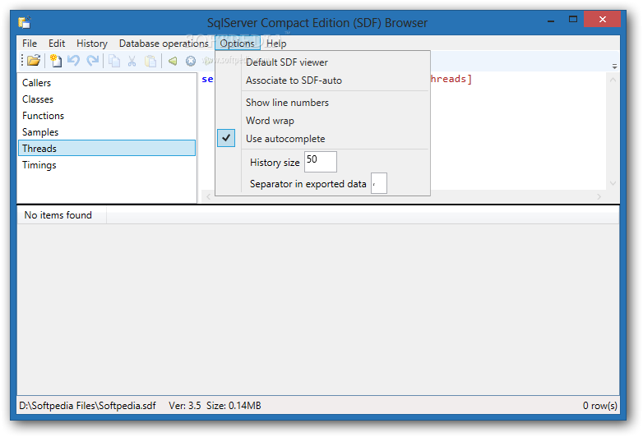Click the Separator in exported data field
This screenshot has width=643, height=437.
click(x=379, y=183)
